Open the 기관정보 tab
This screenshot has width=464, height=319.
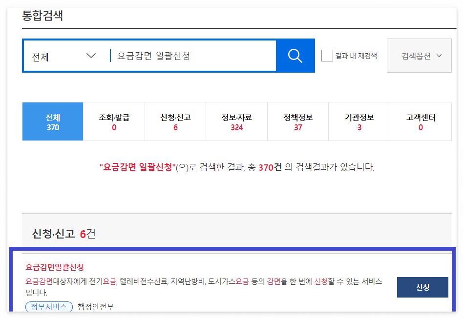[359, 121]
